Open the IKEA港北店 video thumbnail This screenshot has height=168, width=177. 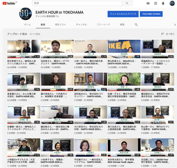tap(124, 49)
